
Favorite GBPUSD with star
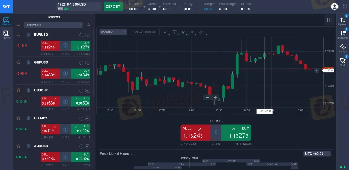pyautogui.click(x=18, y=62)
